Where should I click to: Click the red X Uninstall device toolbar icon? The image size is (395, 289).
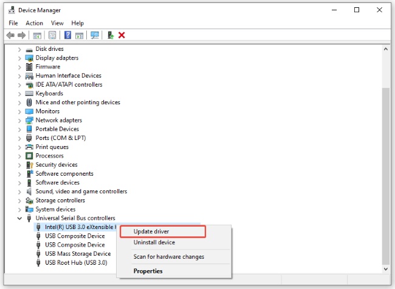click(x=122, y=35)
